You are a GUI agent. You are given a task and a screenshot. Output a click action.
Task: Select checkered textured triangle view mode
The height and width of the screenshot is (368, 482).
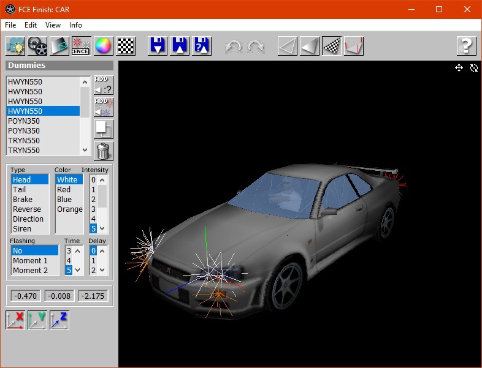(332, 46)
